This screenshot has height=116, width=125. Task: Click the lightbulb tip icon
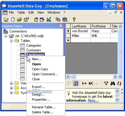tap(69, 93)
